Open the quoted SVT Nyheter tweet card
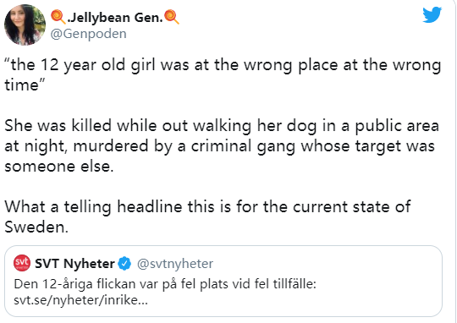Viewport: 457px width, 323px height. point(223,281)
